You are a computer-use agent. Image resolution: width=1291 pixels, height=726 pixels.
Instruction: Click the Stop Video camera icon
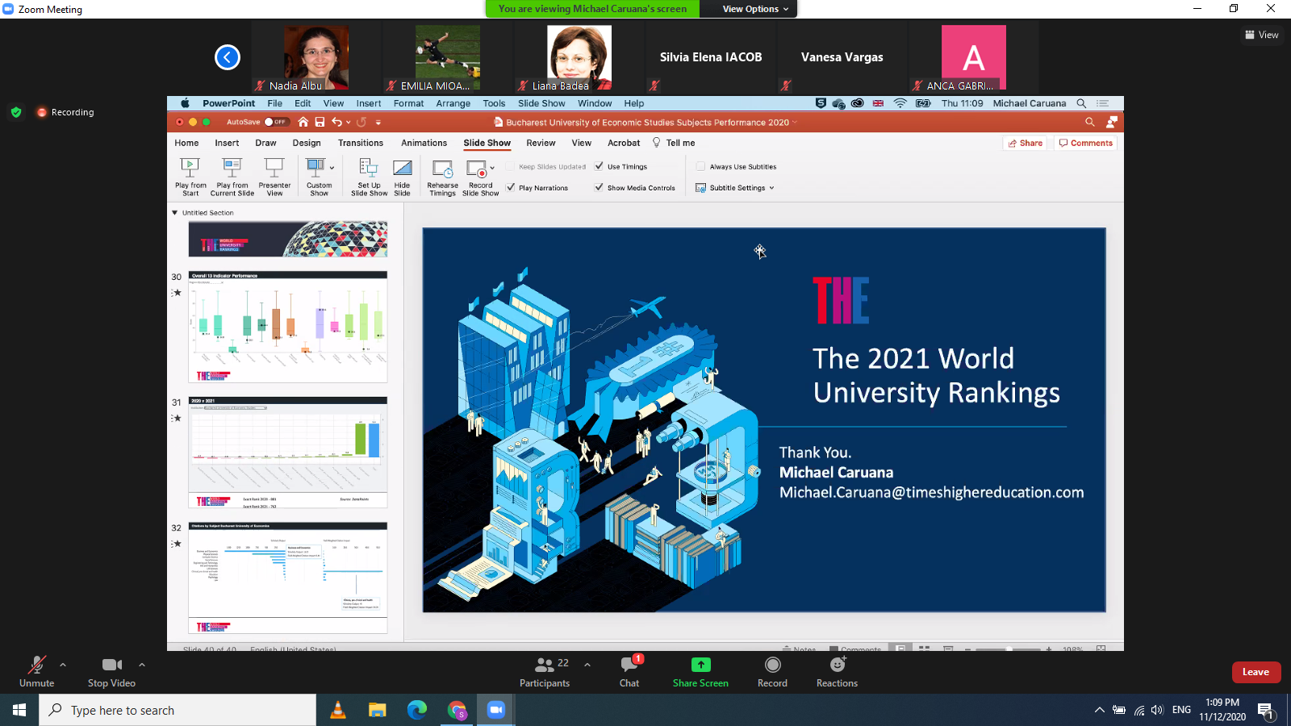pyautogui.click(x=111, y=665)
